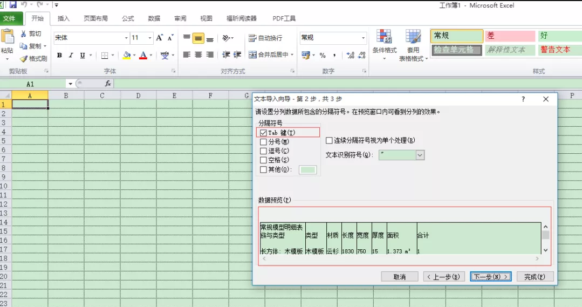
Task: Click the center text horizontally icon
Action: [x=198, y=55]
